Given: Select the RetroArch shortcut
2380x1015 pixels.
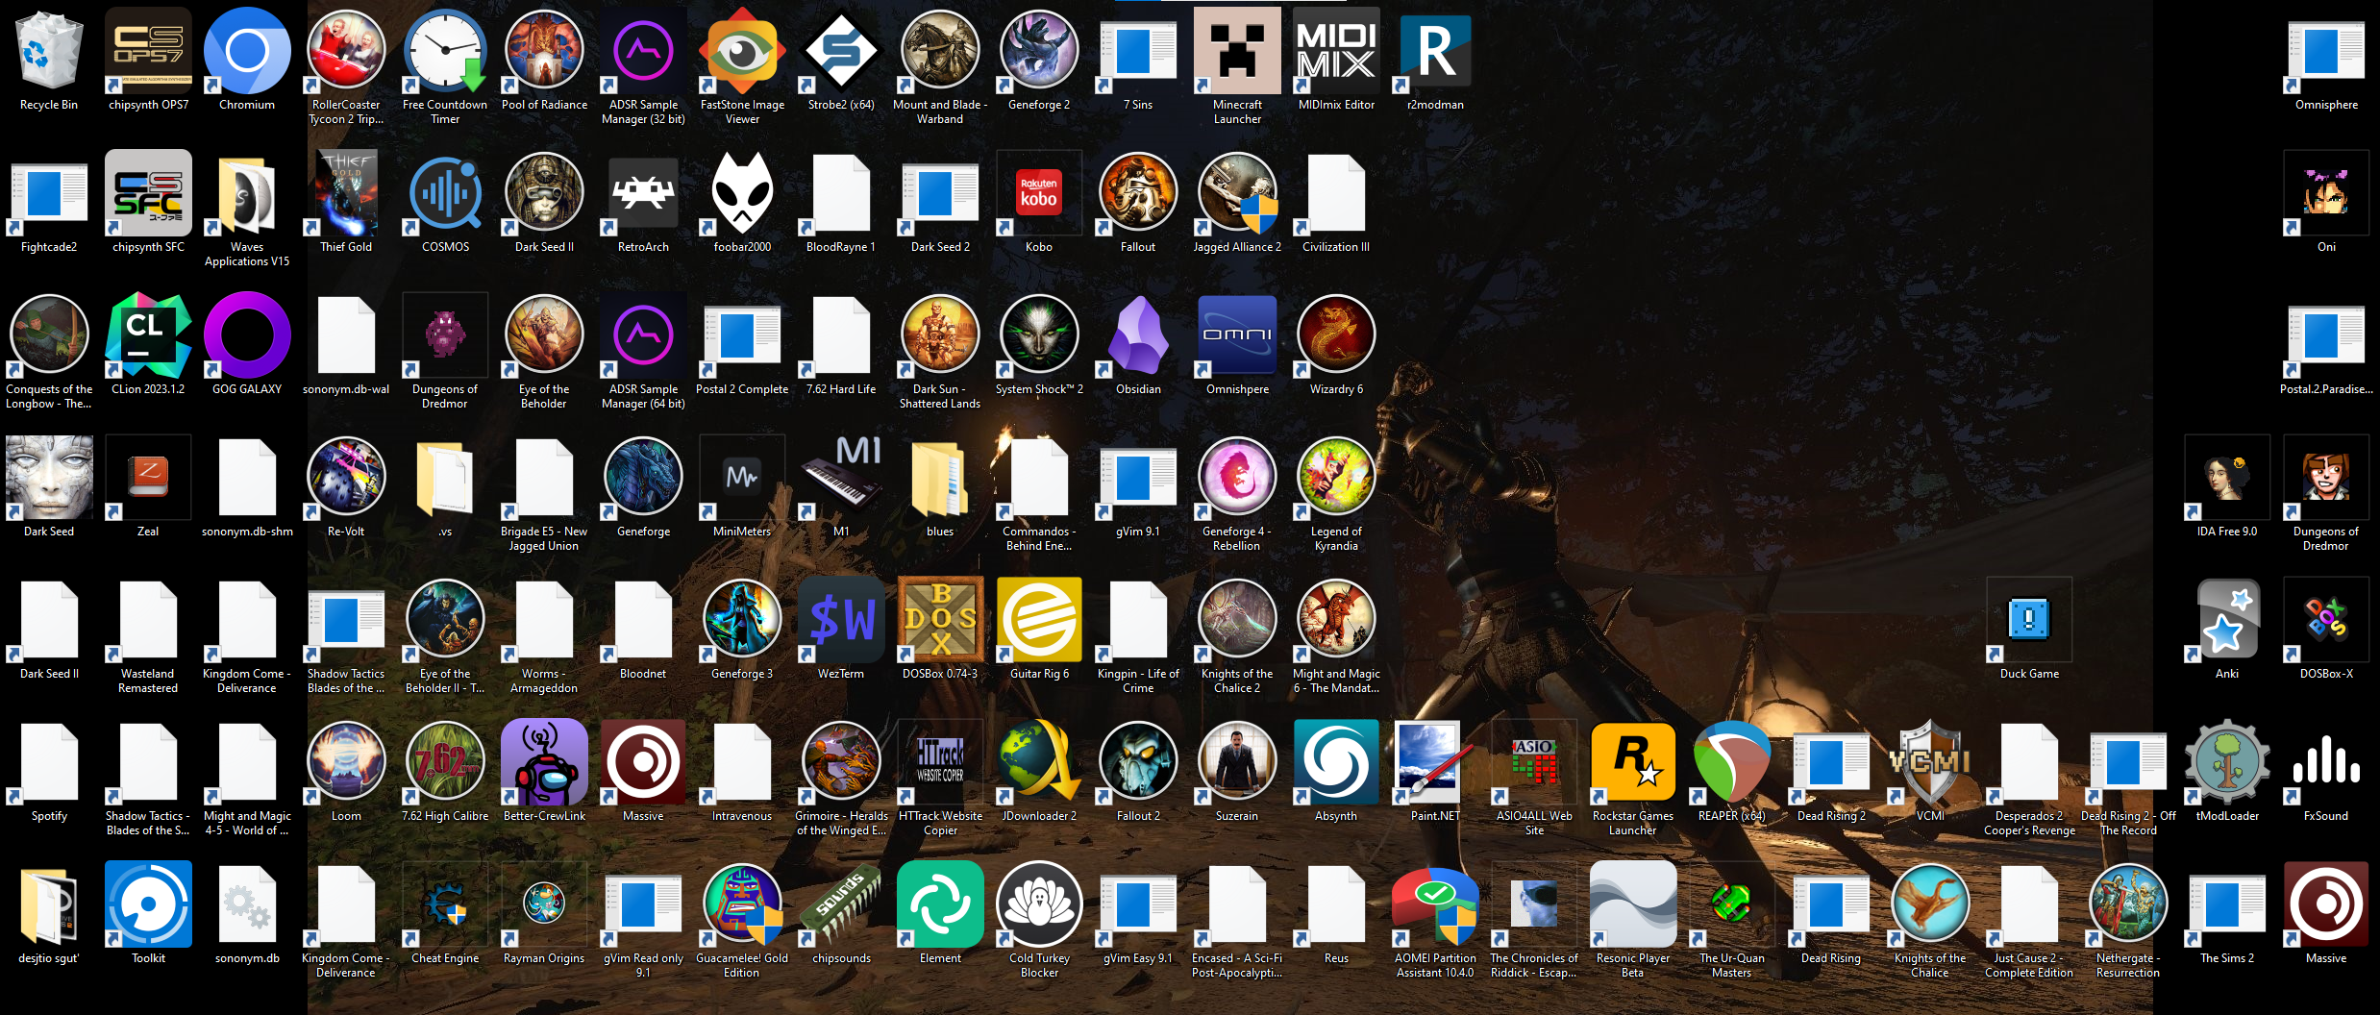Looking at the screenshot, I should (x=643, y=193).
